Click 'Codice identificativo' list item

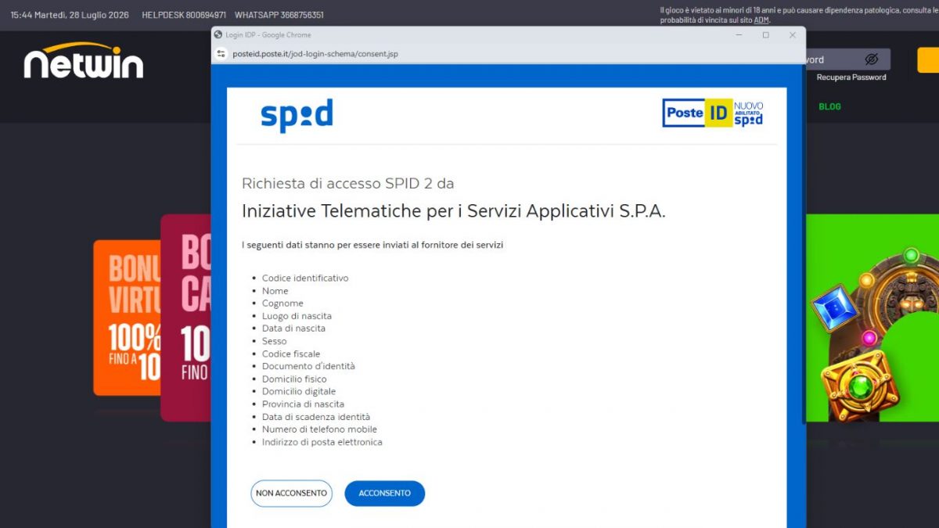[305, 278]
